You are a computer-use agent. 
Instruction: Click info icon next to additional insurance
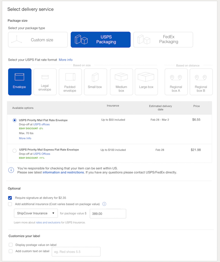tap(104, 204)
